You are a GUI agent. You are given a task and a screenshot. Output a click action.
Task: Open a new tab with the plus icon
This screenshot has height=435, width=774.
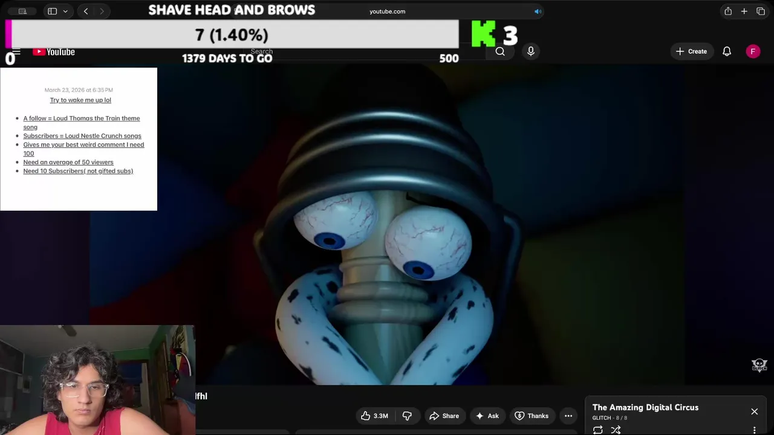744,11
